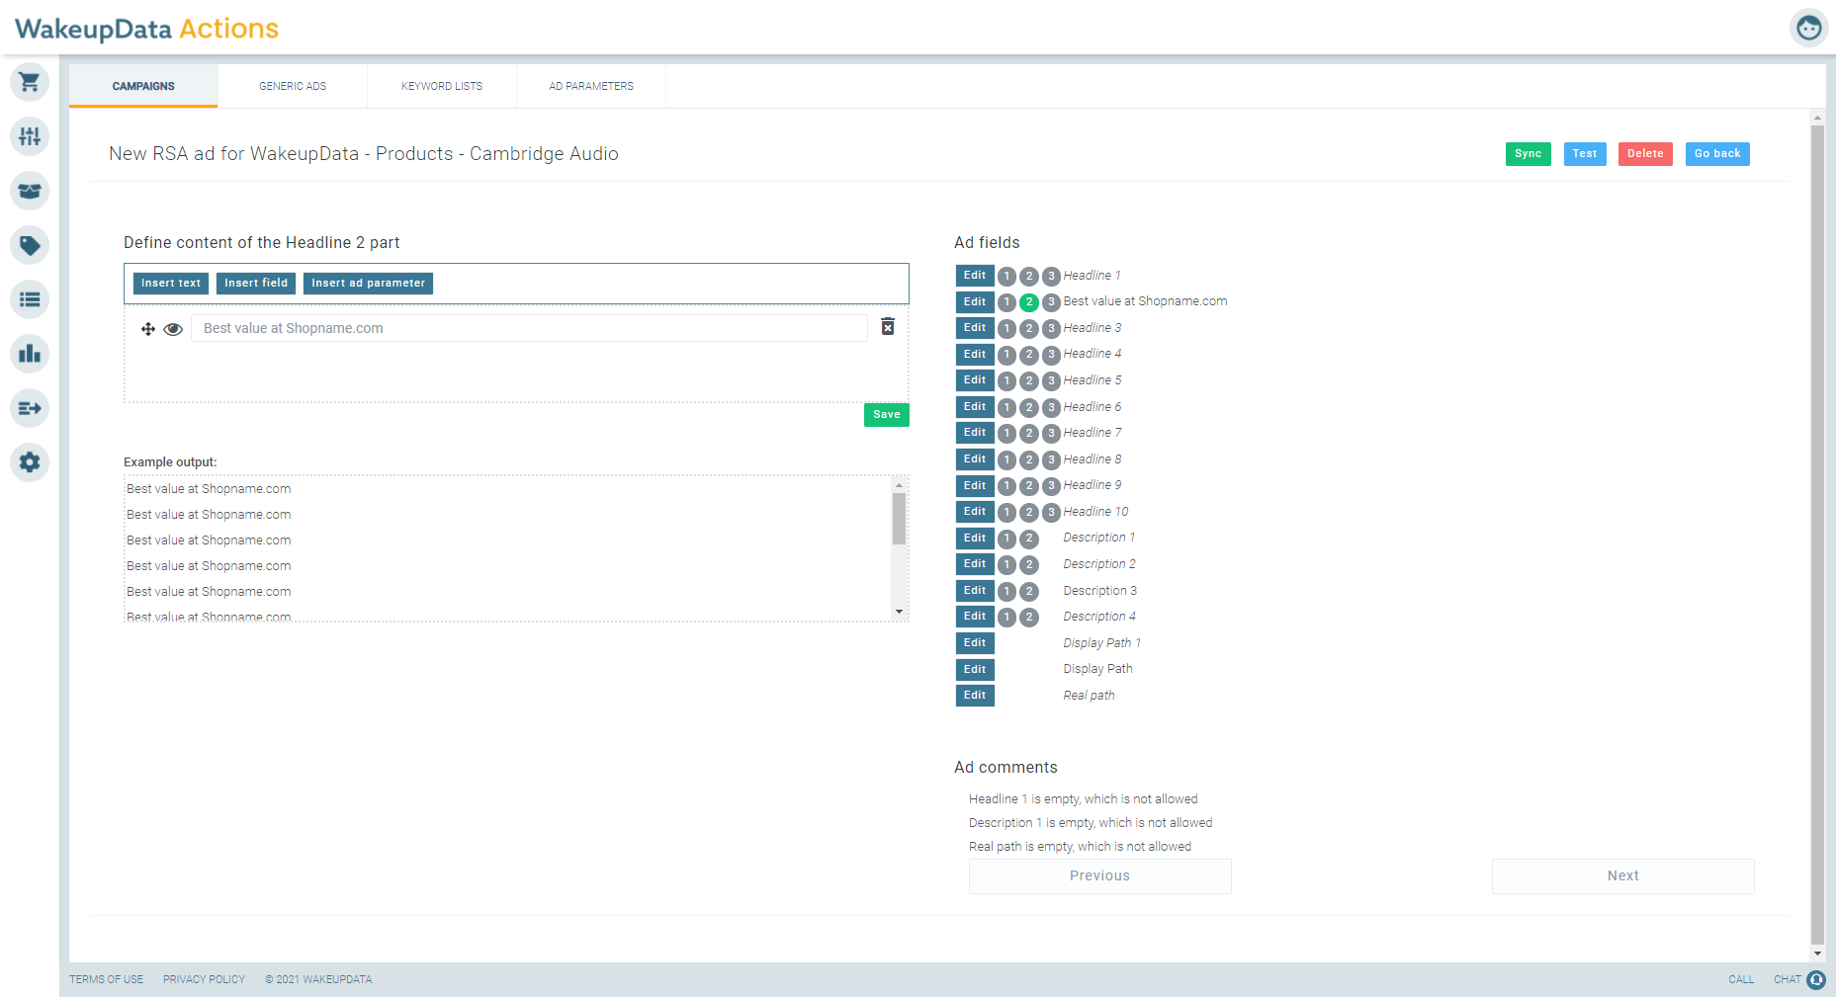Switch to the Generic Ads tab
This screenshot has height=997, width=1836.
293,86
